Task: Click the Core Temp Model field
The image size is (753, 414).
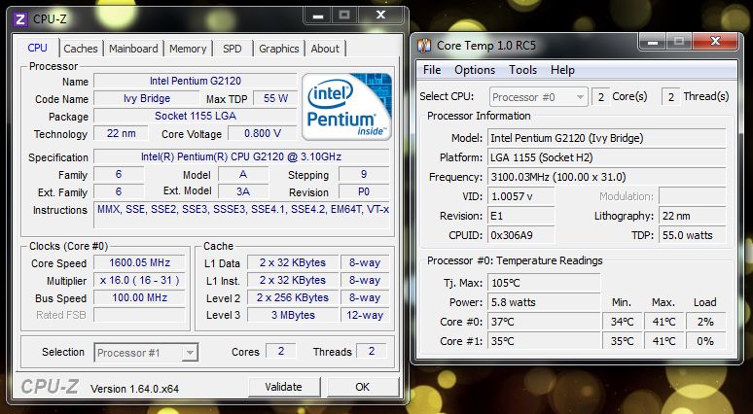Action: [607, 138]
